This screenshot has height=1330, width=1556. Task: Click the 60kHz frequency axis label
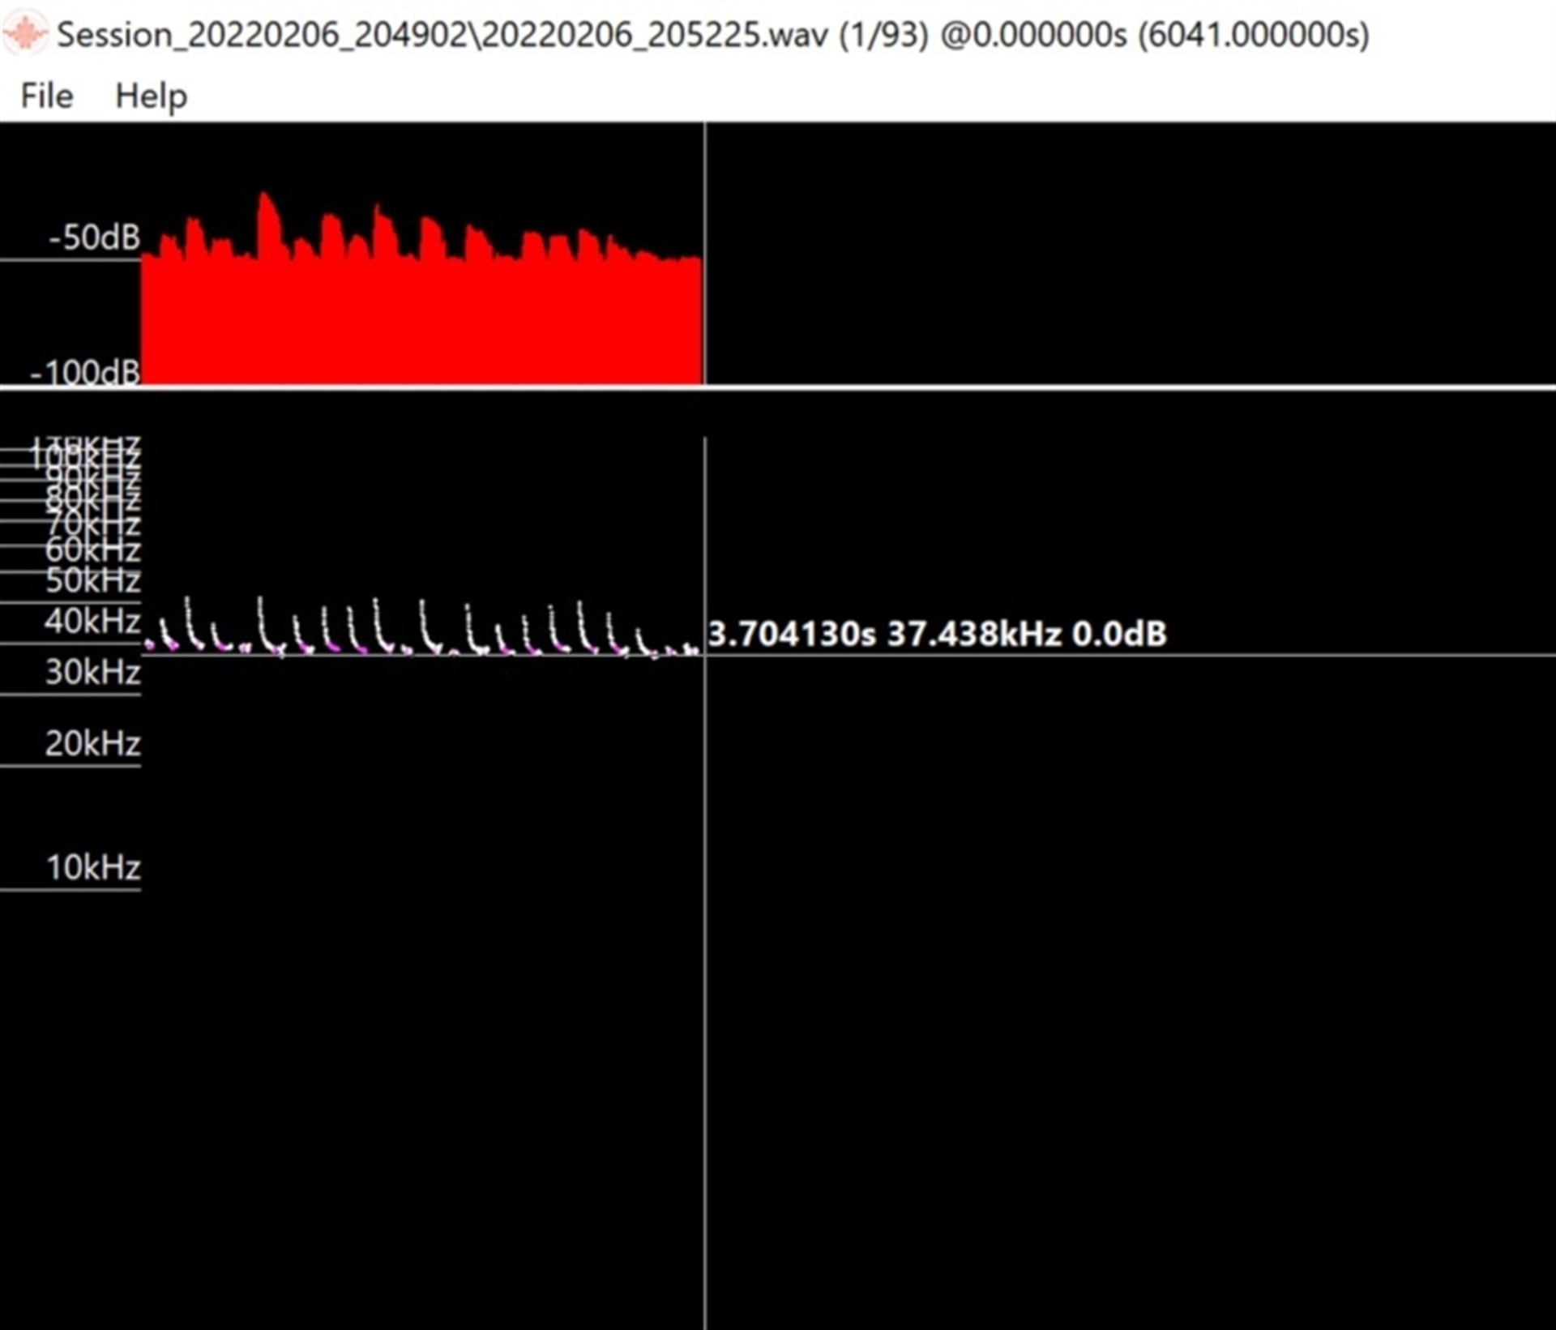point(92,550)
